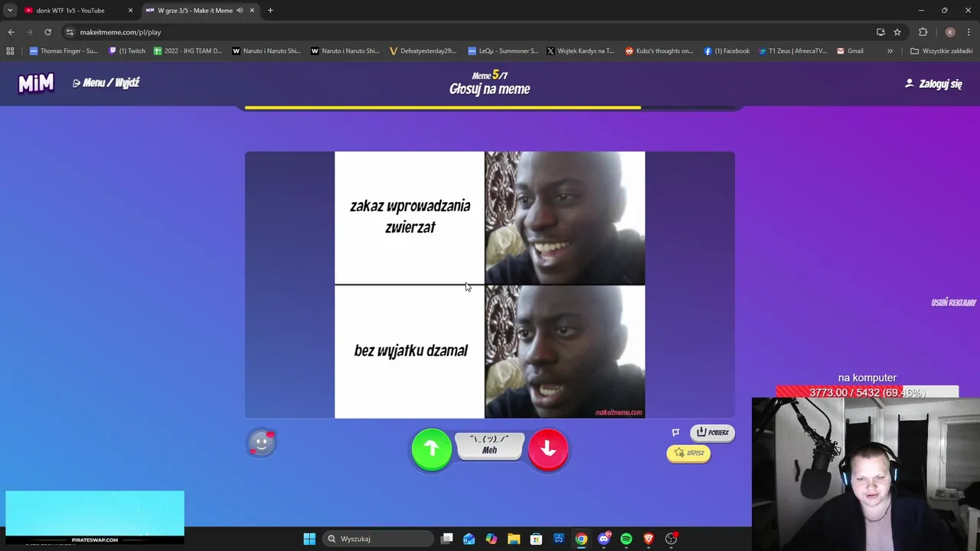Downvote the meme with the red arrow

[x=548, y=449]
